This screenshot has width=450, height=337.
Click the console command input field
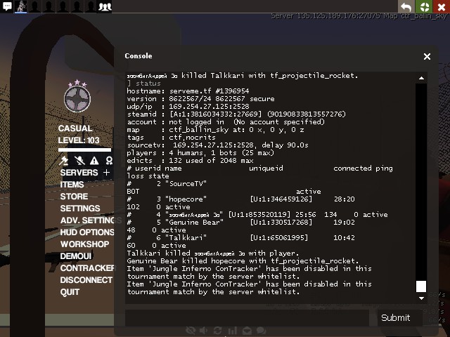(x=247, y=318)
